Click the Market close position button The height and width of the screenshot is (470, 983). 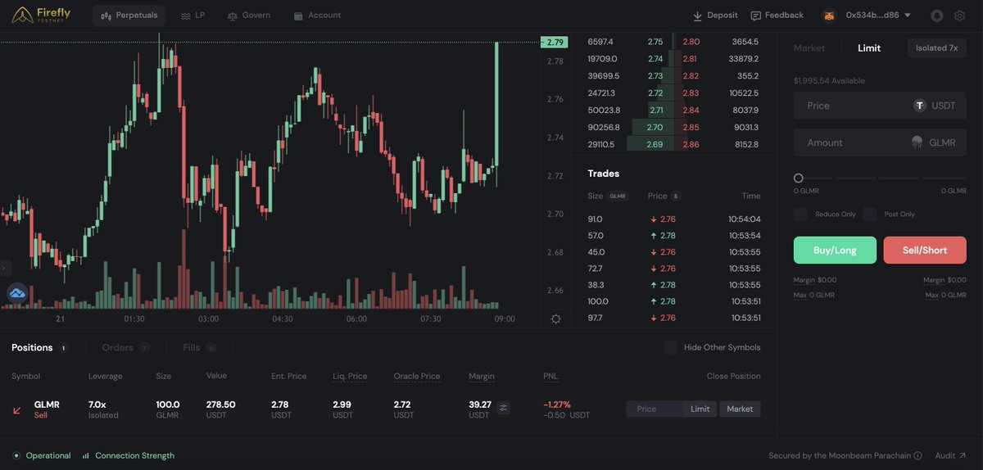(x=740, y=409)
